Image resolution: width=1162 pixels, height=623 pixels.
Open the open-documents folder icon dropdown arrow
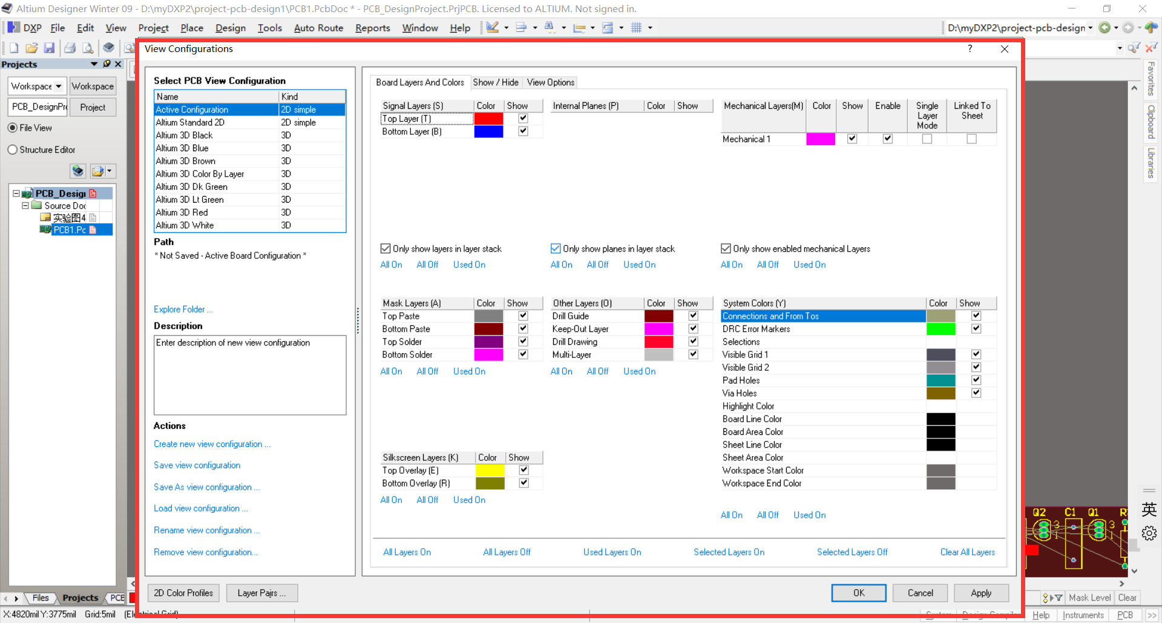(x=110, y=171)
